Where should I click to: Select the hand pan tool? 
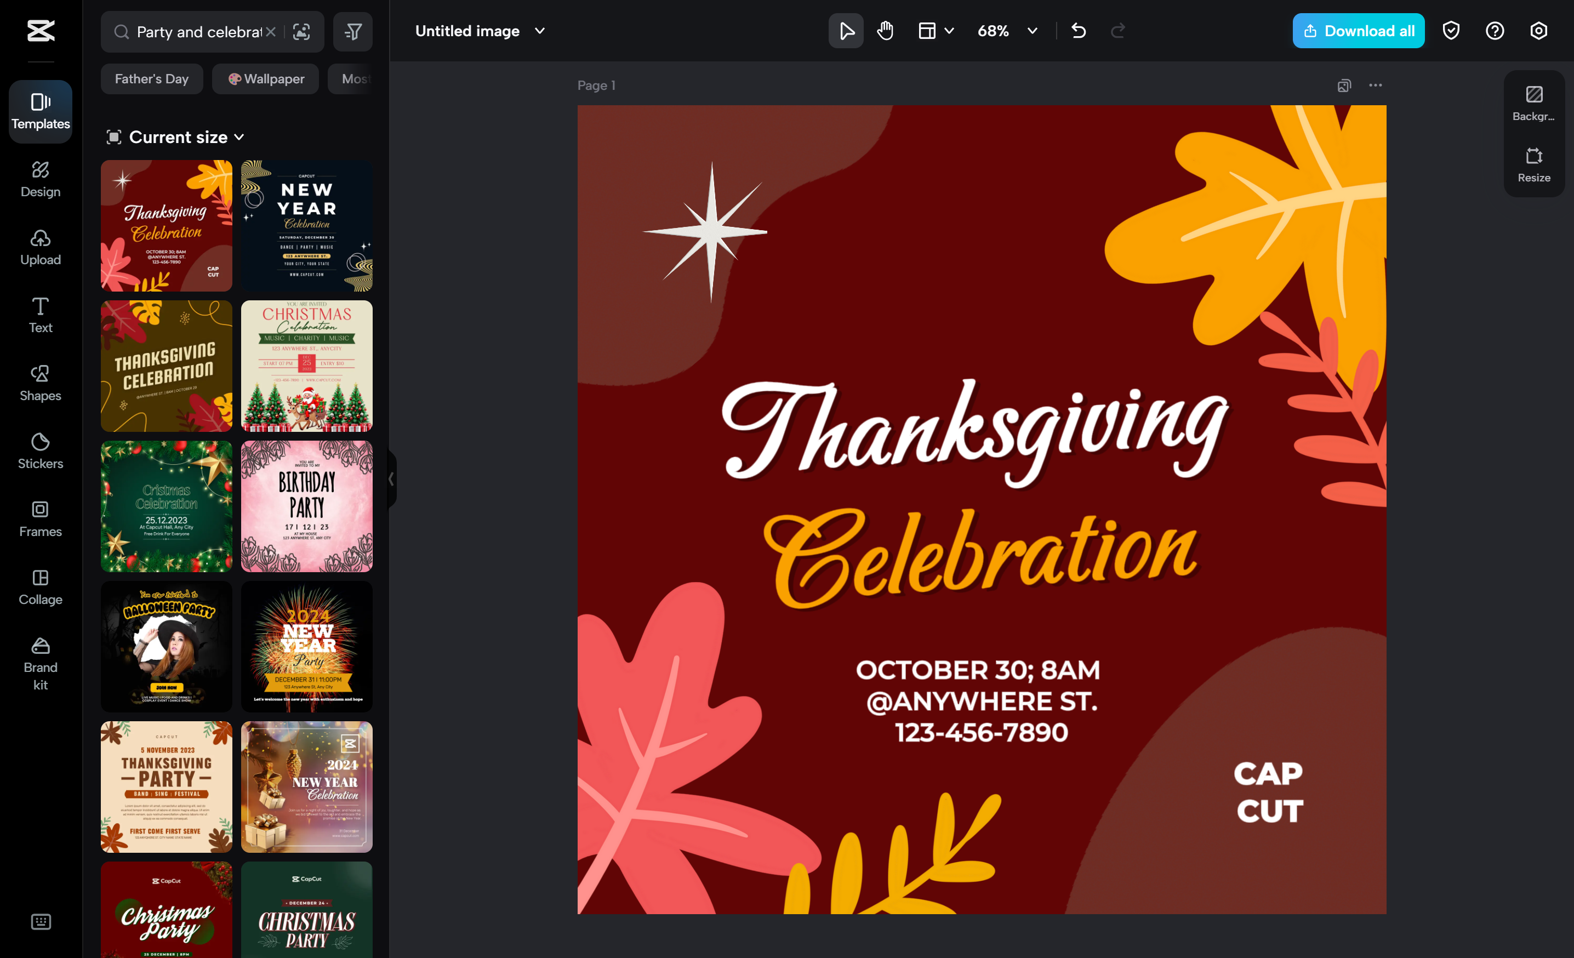pos(885,31)
